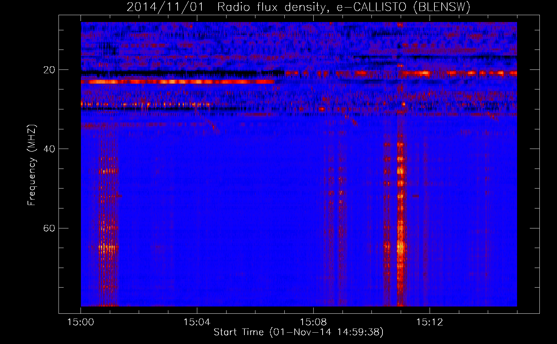This screenshot has width=557, height=344.
Task: Click the 15:12 time tick label
Action: [430, 322]
